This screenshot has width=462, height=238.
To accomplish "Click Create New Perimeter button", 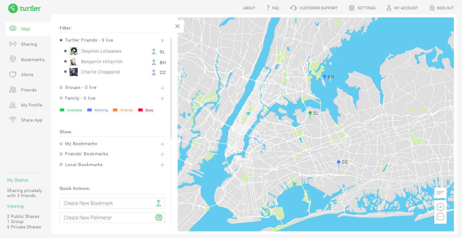I will [112, 218].
